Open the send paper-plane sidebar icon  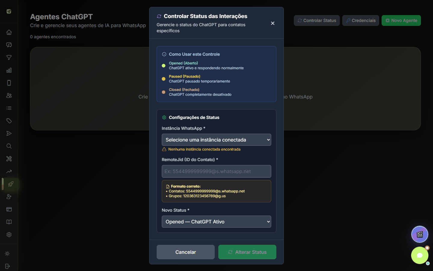[9, 133]
